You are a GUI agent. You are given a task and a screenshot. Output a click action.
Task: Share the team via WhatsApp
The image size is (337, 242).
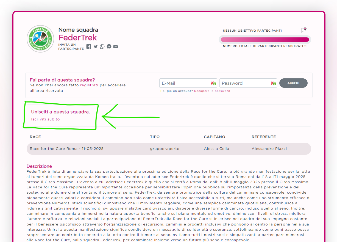(102, 46)
